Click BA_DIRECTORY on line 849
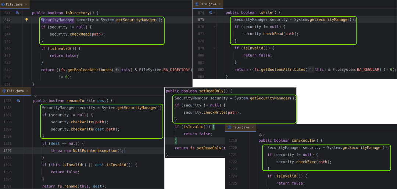 click(x=176, y=70)
